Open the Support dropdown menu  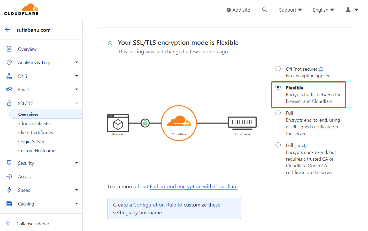click(x=290, y=10)
